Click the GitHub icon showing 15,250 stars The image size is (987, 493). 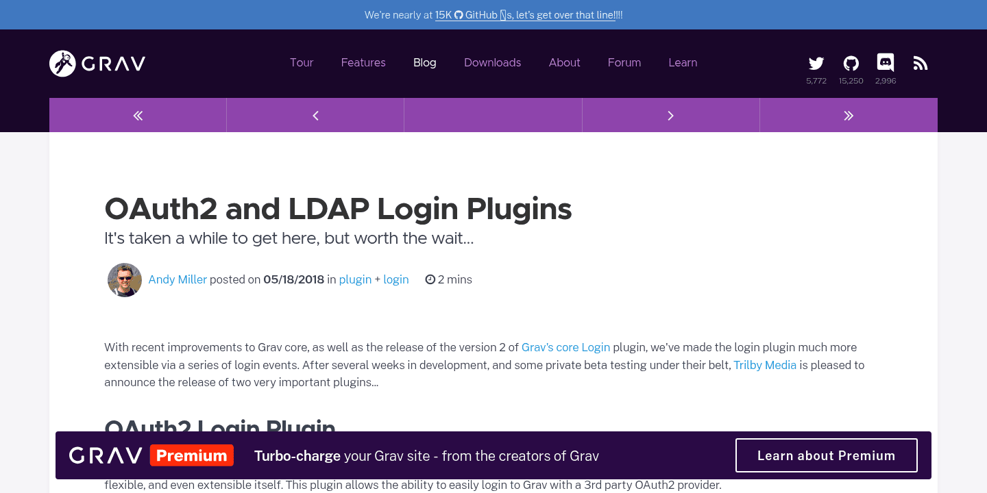851,62
